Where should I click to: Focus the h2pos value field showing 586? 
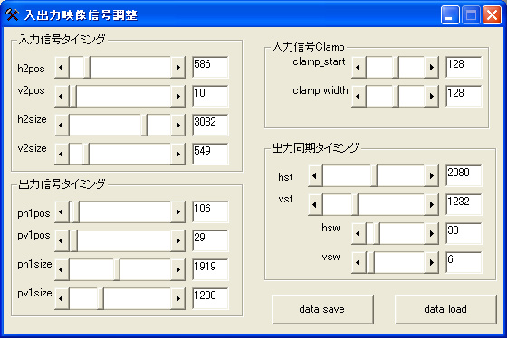210,67
